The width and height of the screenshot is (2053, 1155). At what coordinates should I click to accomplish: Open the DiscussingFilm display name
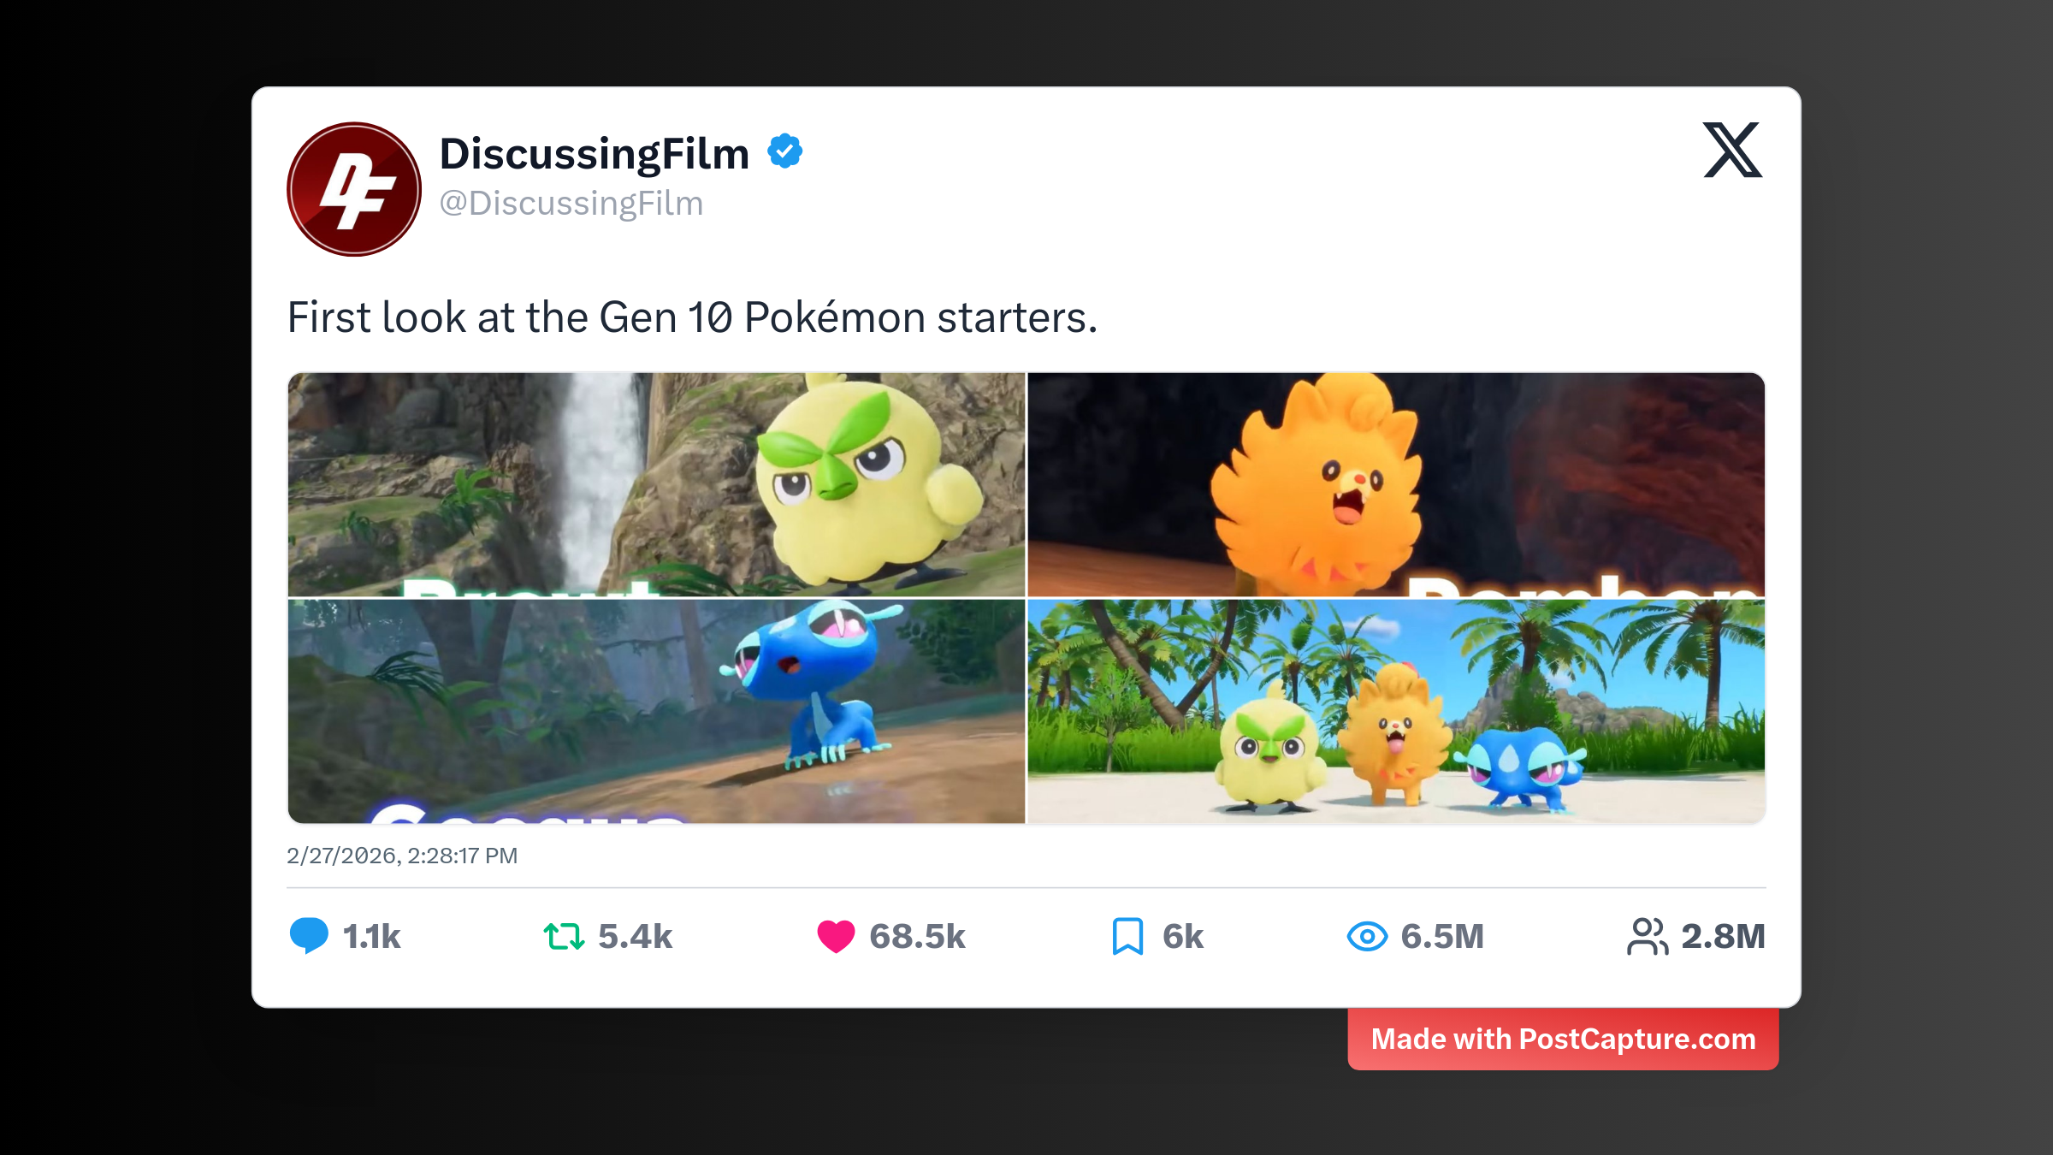pos(594,154)
